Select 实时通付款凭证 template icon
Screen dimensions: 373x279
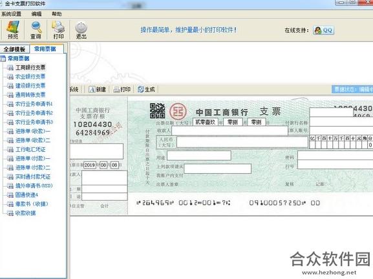(10, 177)
